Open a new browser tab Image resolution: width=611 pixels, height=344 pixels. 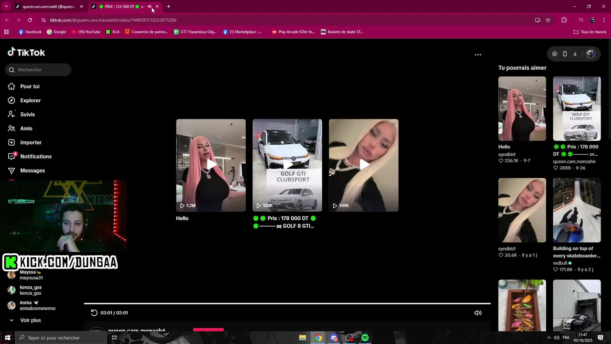point(169,7)
